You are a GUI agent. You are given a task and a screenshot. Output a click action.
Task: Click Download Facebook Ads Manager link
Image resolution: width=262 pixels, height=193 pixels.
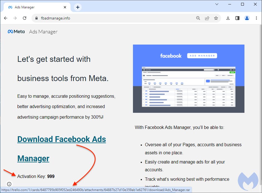tap(62, 149)
